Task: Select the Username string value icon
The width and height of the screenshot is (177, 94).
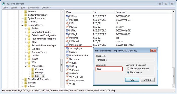Action: click(x=67, y=59)
